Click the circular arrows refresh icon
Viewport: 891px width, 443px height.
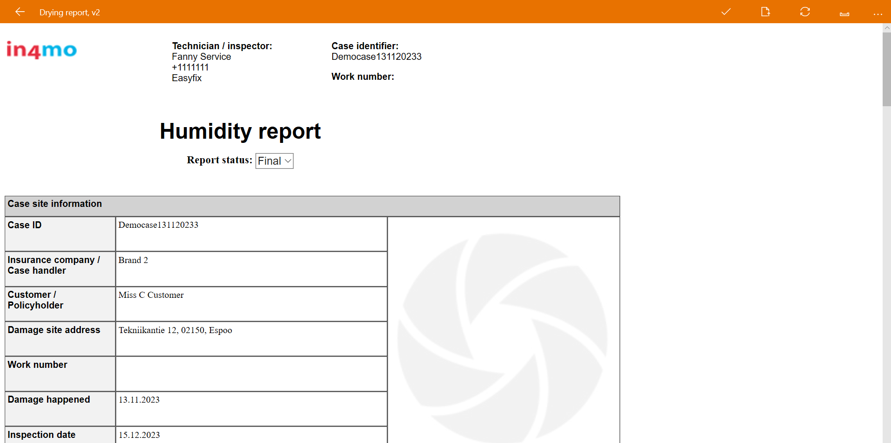(805, 12)
